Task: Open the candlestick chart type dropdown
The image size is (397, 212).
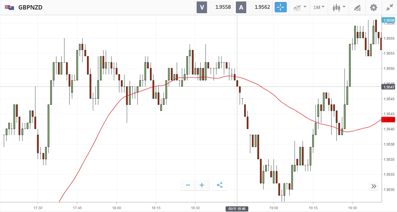Action: coord(339,7)
